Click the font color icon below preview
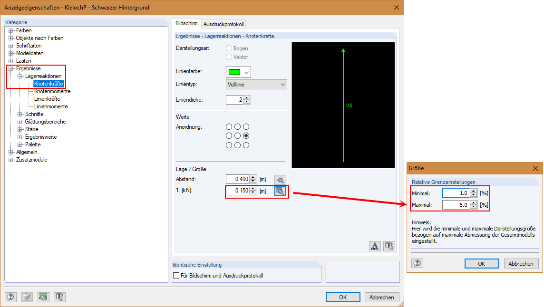544x307 pixels. coord(375,246)
